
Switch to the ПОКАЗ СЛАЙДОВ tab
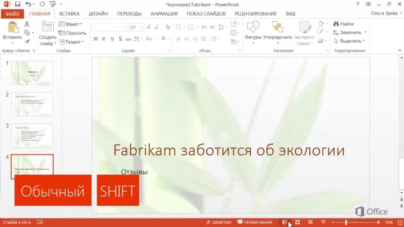(206, 14)
